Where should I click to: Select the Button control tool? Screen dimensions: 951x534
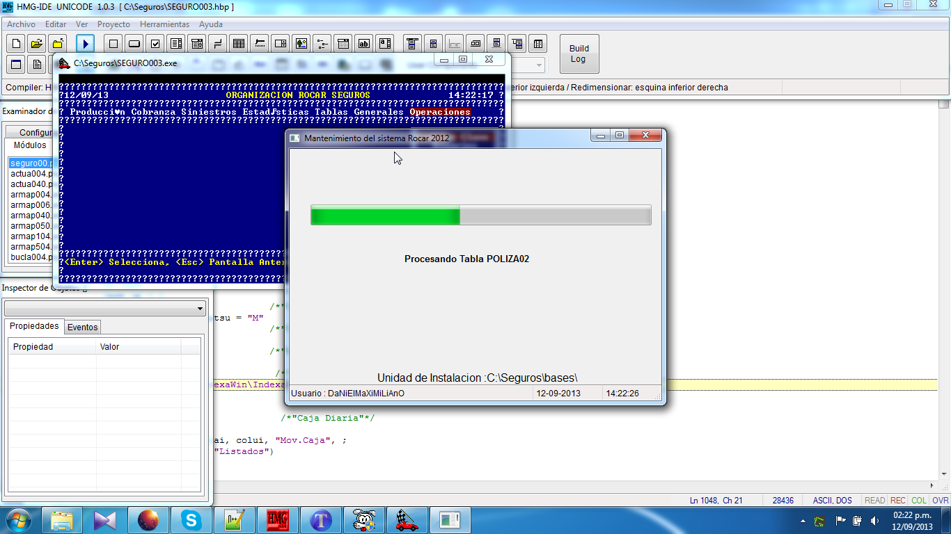pyautogui.click(x=134, y=44)
